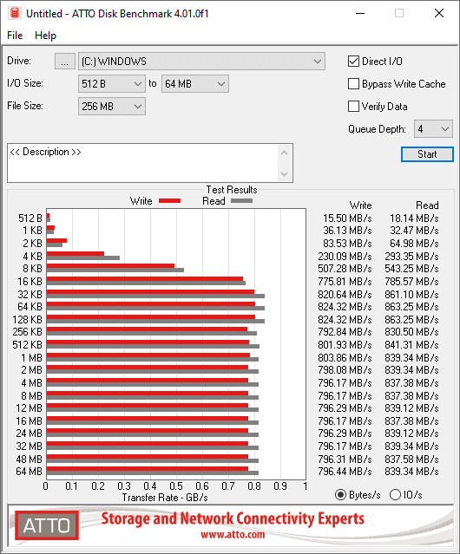Click the 507.28 MB/s write result

(x=345, y=269)
